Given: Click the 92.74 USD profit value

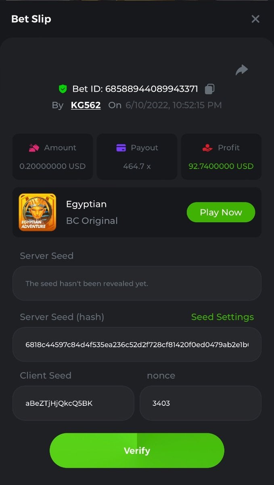Looking at the screenshot, I should point(221,166).
